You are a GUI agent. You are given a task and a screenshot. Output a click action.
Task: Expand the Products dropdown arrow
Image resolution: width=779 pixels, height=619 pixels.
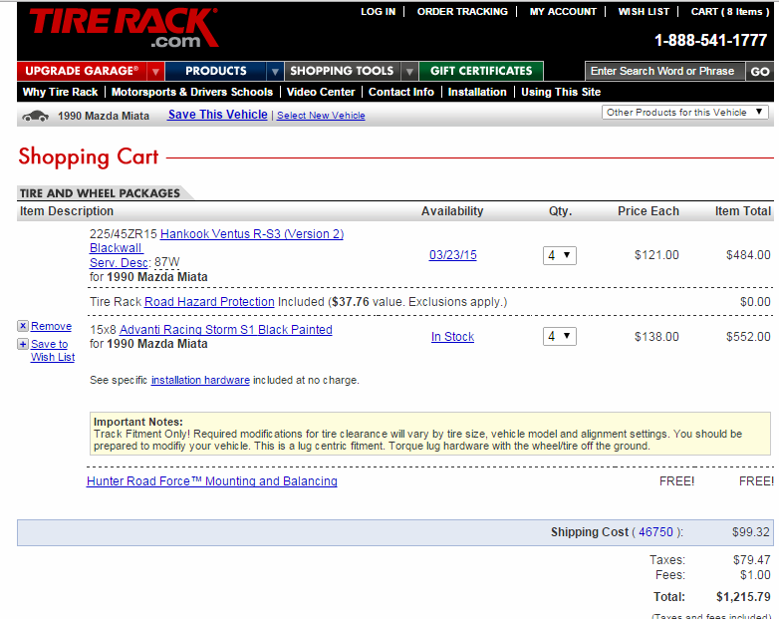[275, 71]
